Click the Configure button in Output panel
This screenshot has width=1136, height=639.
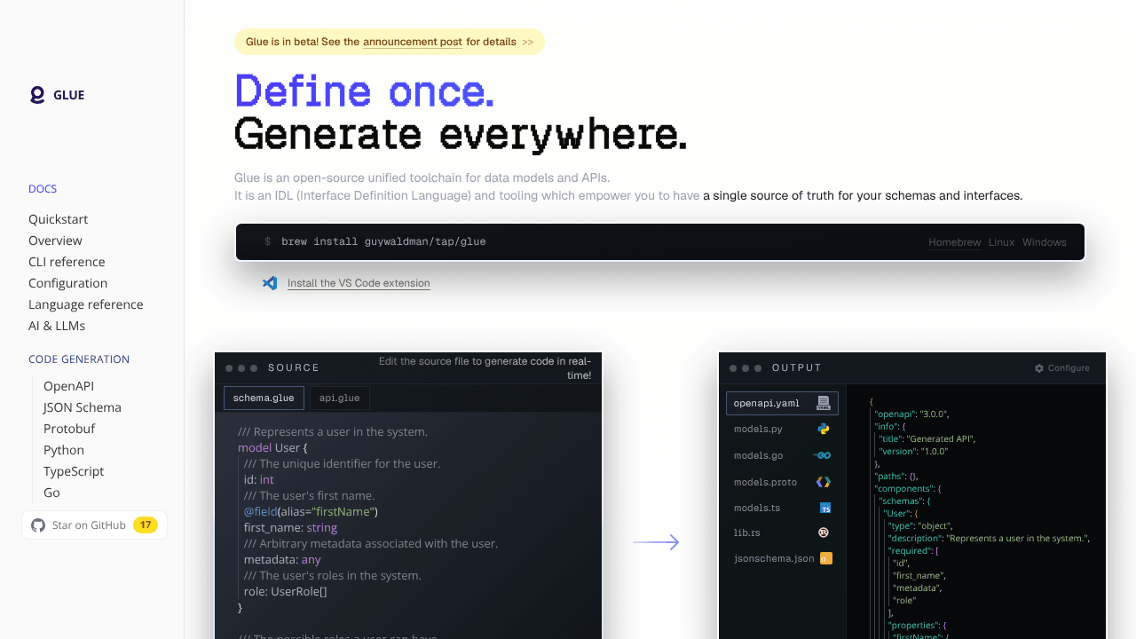[x=1062, y=367]
